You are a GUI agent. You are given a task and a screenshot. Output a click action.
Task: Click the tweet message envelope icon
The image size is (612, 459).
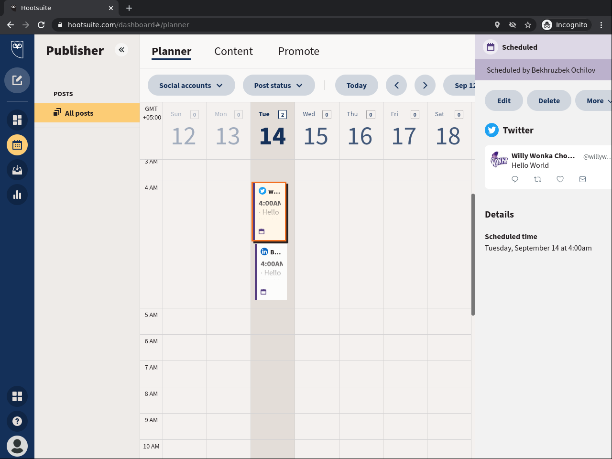(582, 179)
